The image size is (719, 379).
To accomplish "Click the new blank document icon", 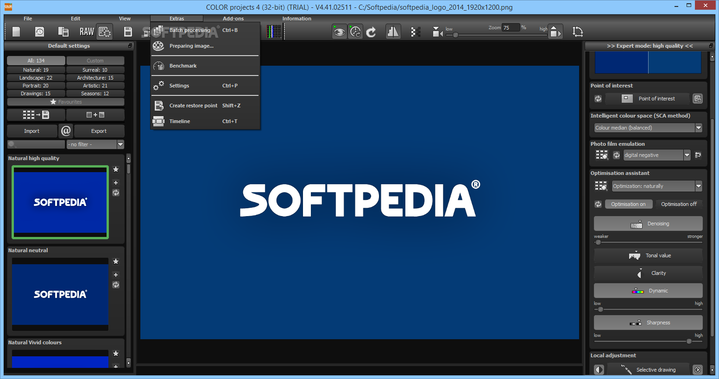I will pyautogui.click(x=16, y=31).
